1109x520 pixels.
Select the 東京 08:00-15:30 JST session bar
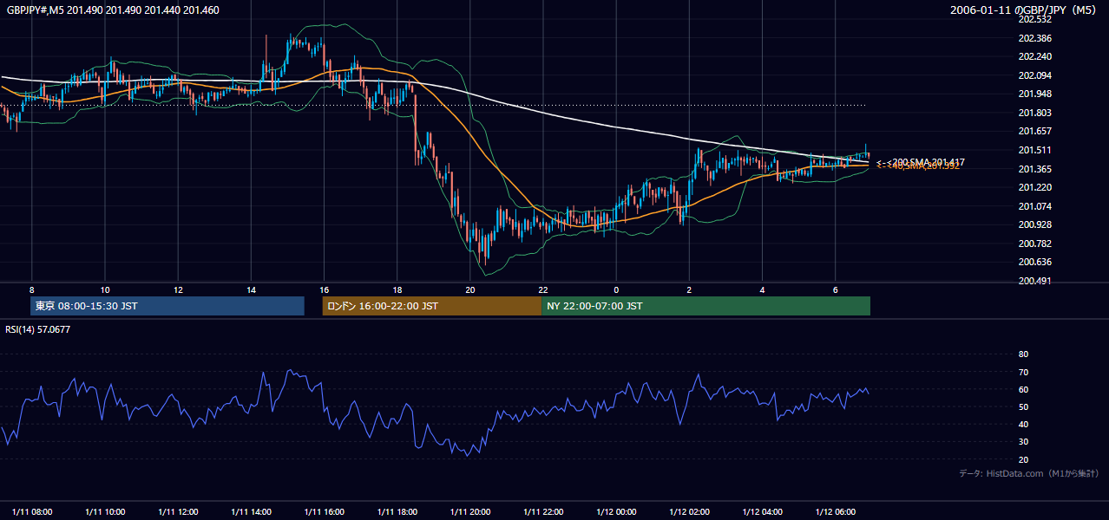(167, 306)
